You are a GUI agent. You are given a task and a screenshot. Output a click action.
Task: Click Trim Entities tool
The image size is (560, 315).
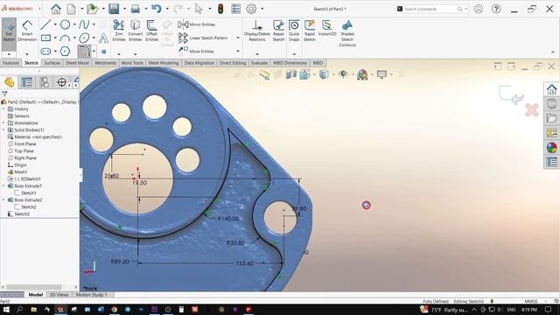[119, 31]
